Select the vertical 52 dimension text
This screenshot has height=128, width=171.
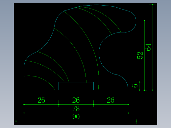(140, 55)
